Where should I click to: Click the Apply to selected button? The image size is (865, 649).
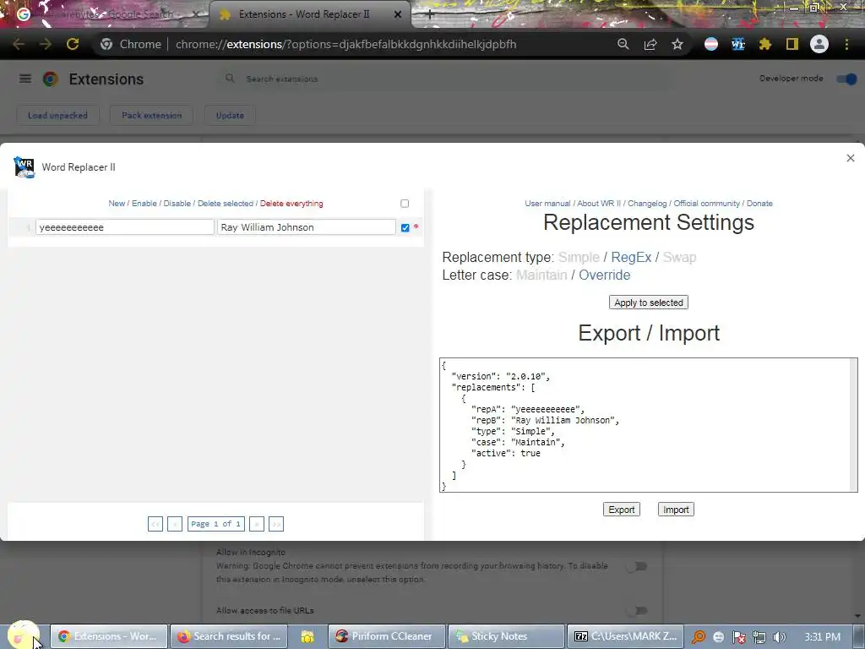pyautogui.click(x=649, y=303)
